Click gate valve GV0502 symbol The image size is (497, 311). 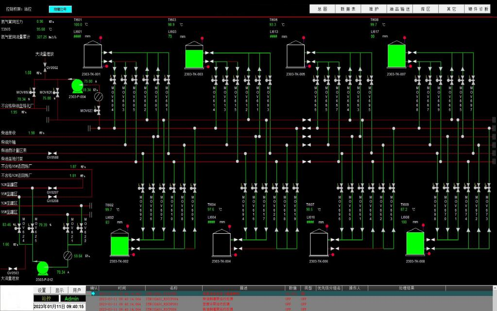[x=45, y=67]
